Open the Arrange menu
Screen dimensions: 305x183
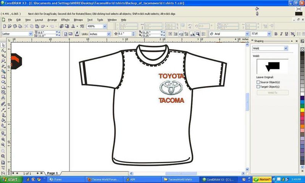[52, 20]
